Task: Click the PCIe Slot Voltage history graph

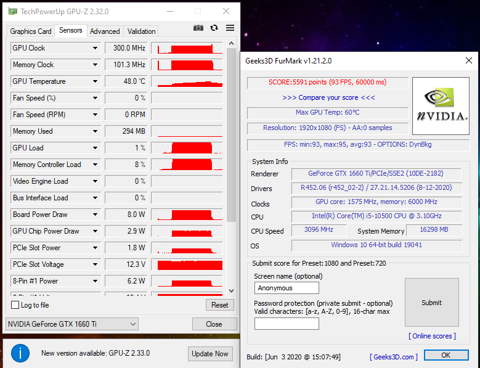Action: tap(187, 264)
